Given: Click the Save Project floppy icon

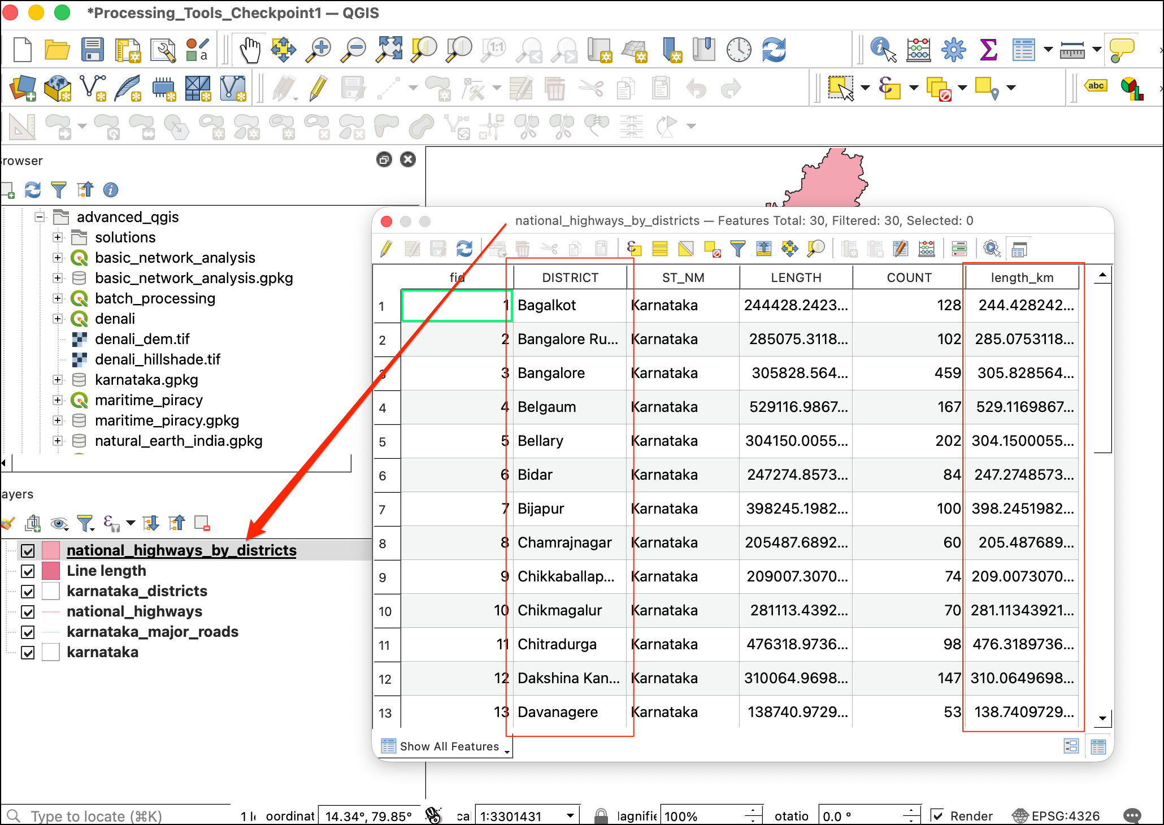Looking at the screenshot, I should click(x=92, y=50).
